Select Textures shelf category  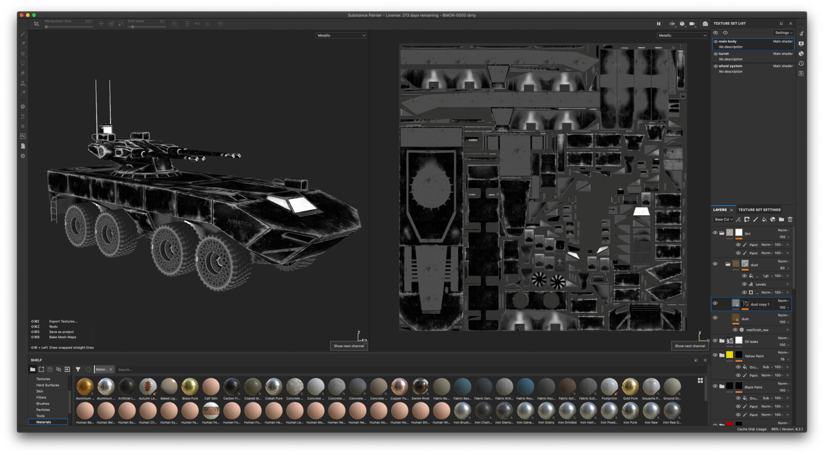43,379
